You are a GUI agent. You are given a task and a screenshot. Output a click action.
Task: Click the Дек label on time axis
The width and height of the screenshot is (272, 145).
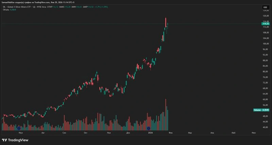pyautogui.click(x=128, y=133)
